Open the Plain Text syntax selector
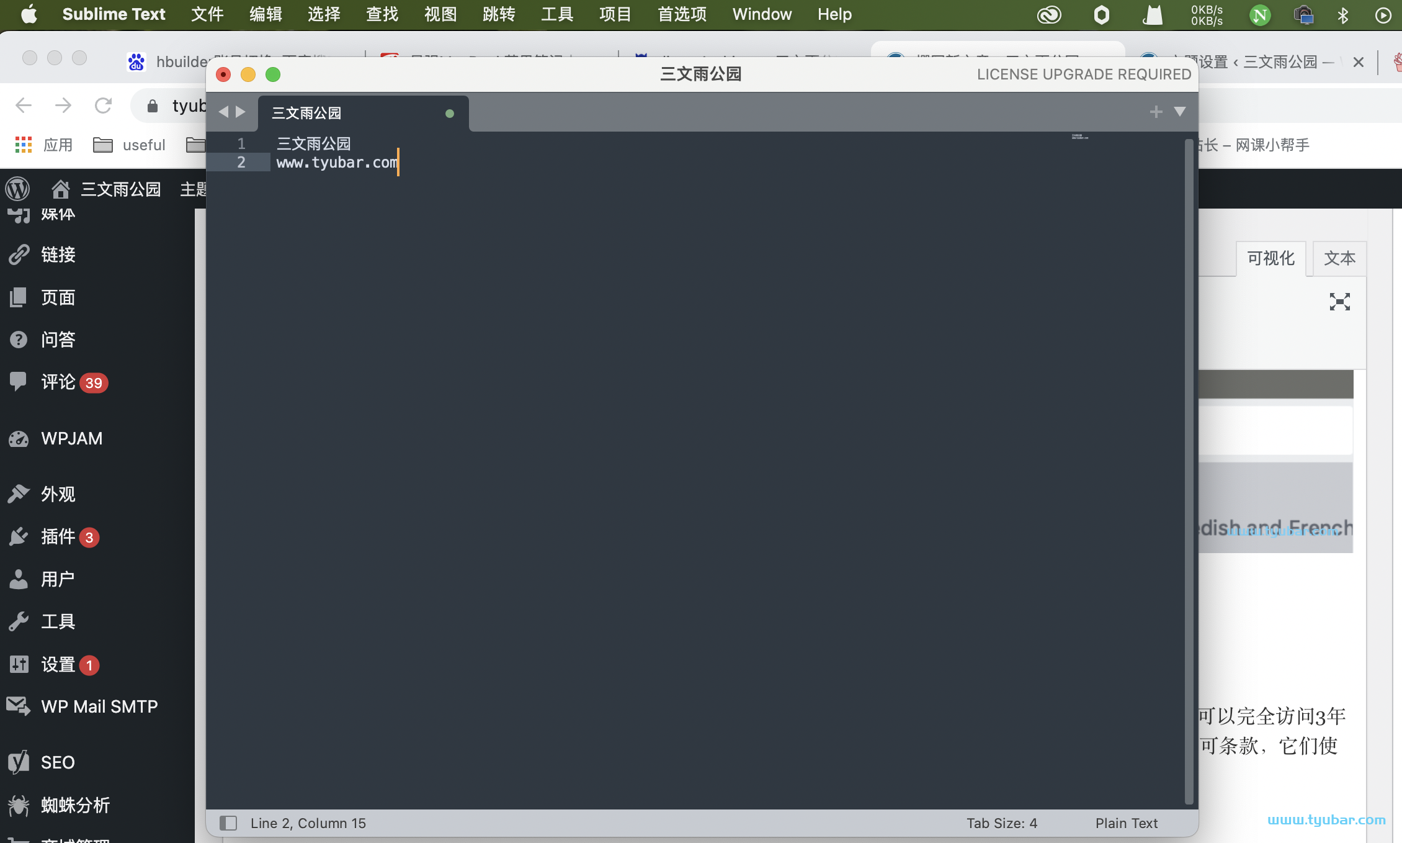The width and height of the screenshot is (1402, 843). tap(1127, 823)
